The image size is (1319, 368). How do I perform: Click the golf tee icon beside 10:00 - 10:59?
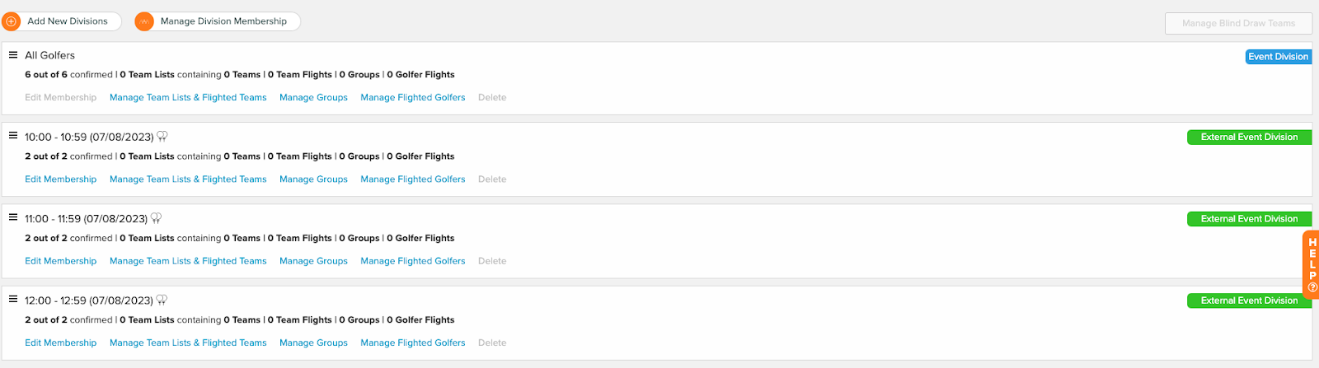click(162, 137)
